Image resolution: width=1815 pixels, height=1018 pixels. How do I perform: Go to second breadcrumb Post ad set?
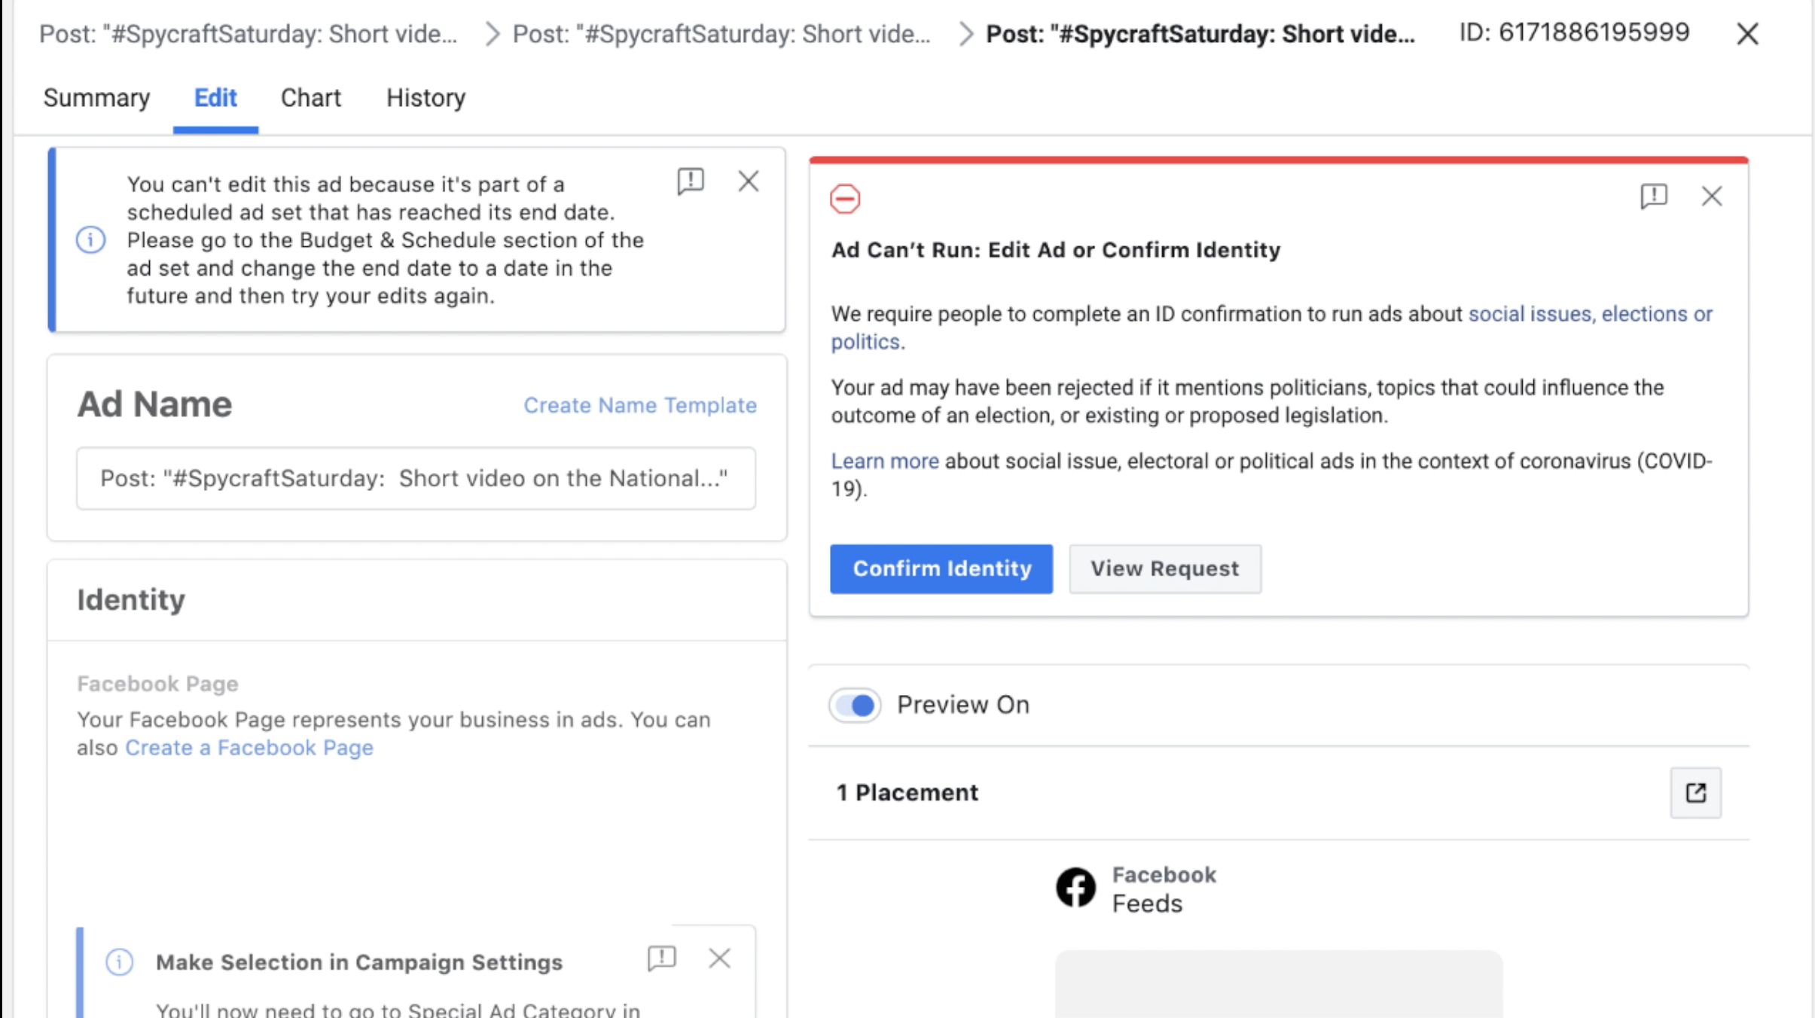click(x=721, y=34)
